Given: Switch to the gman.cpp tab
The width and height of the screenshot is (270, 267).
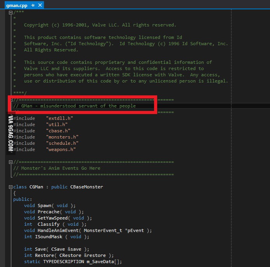Looking at the screenshot, I should (16, 5).
